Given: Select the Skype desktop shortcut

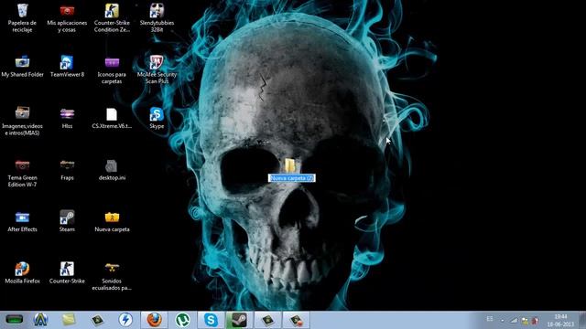Looking at the screenshot, I should point(157,118).
